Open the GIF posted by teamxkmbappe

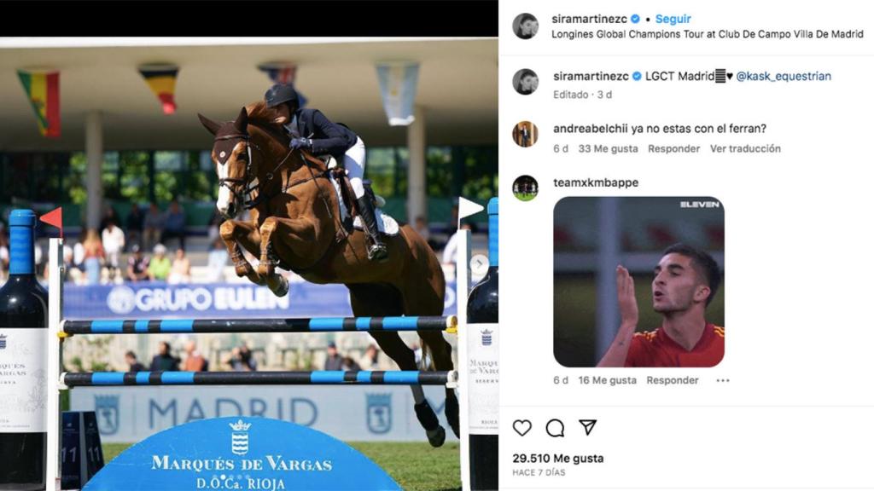tap(638, 281)
